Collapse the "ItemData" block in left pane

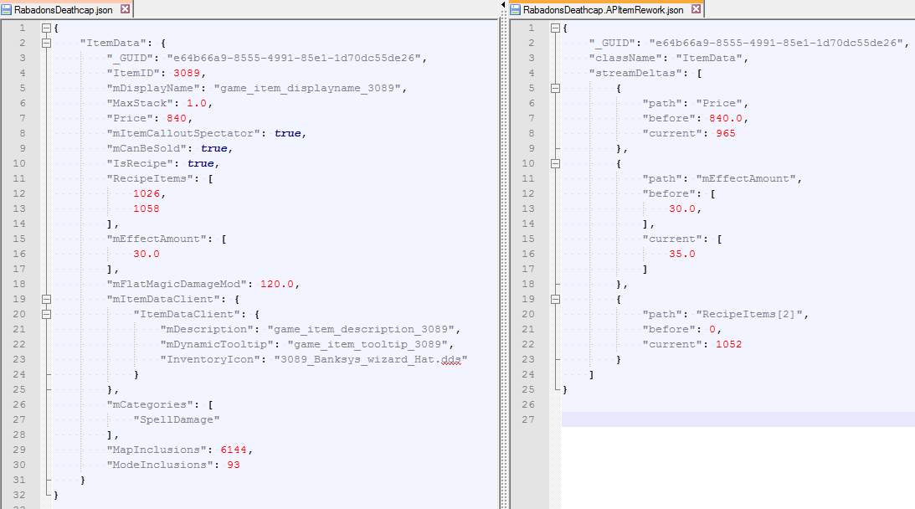[x=45, y=43]
